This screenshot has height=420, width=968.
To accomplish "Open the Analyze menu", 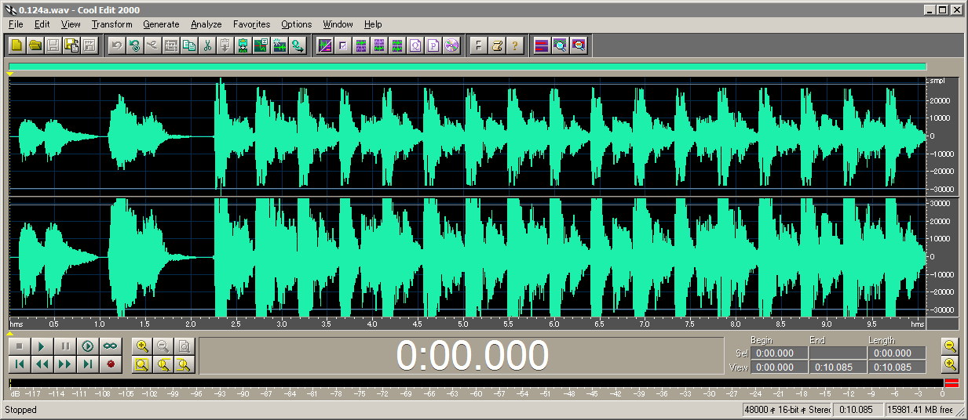I will click(x=206, y=24).
